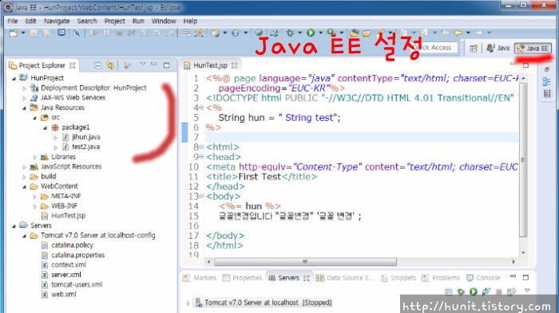Click the green Run toolbar icon
The height and width of the screenshot is (313, 559).
click(x=311, y=33)
